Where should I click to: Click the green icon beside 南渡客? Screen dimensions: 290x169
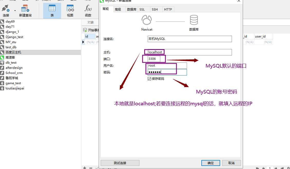tap(2, 58)
